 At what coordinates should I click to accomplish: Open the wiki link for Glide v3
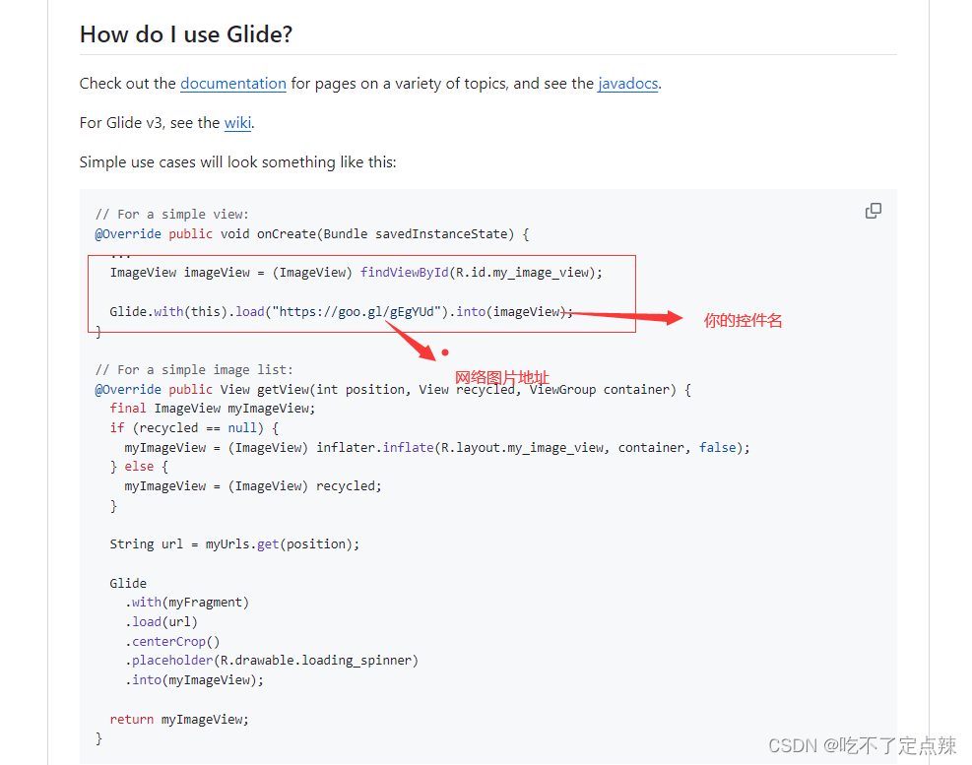tap(237, 123)
